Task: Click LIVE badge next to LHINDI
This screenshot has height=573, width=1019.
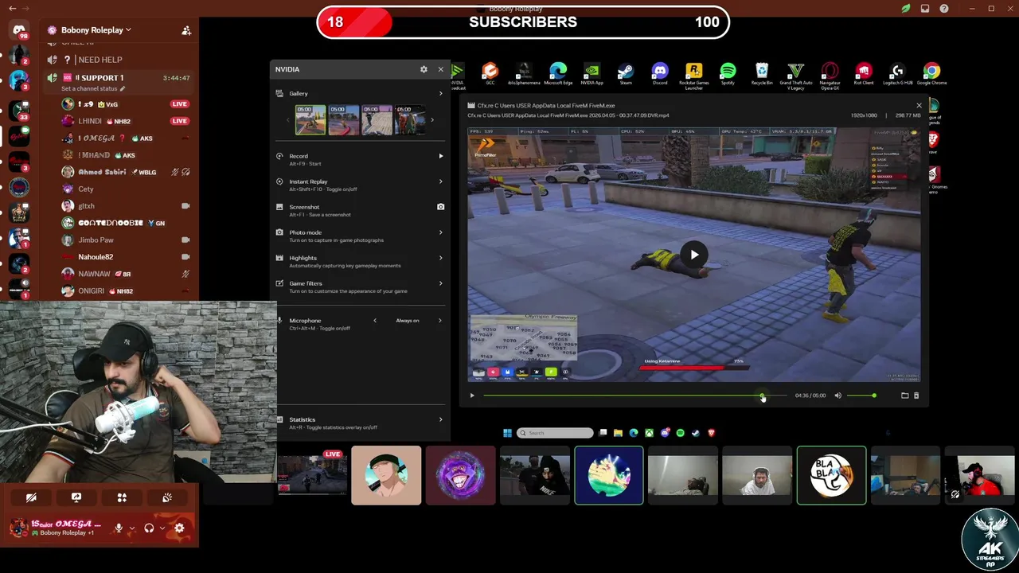Action: (179, 121)
